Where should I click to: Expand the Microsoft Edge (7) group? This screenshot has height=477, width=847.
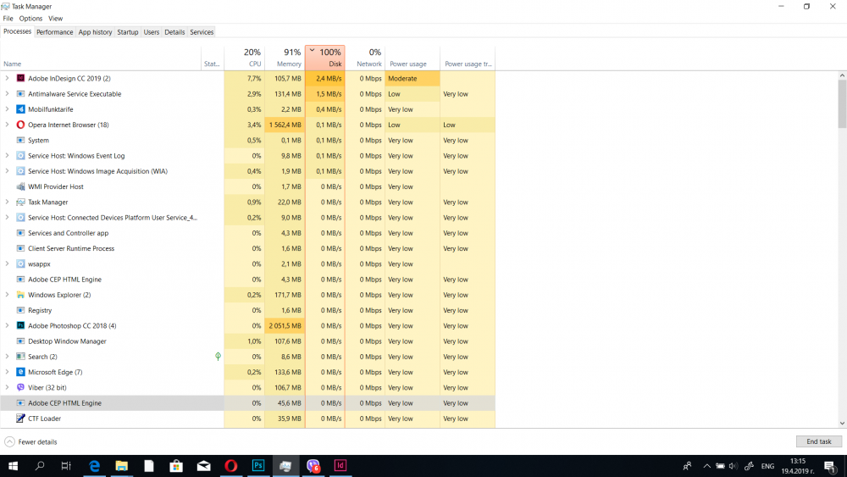(x=7, y=372)
